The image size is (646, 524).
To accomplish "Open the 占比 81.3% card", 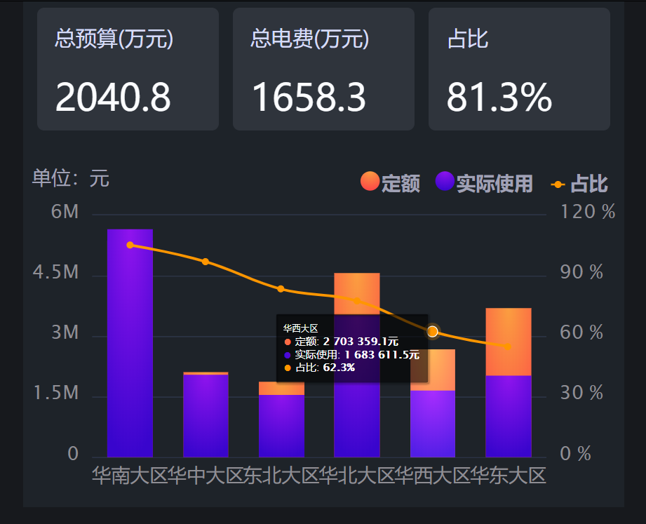I will [519, 69].
